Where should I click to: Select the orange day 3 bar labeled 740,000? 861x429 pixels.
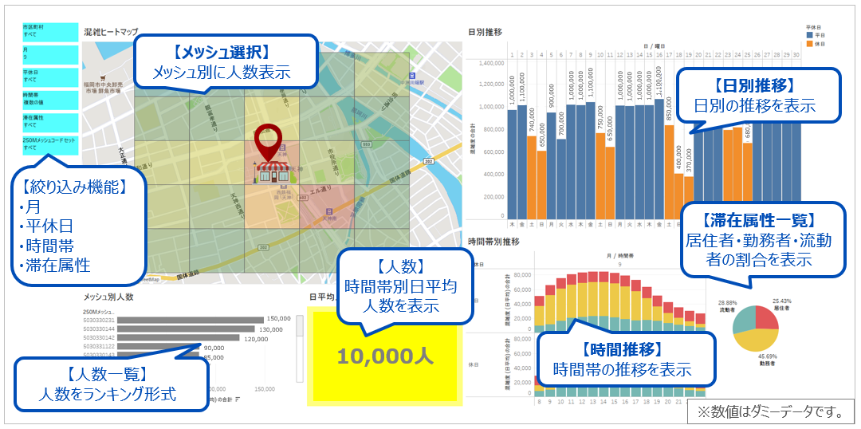[531, 178]
